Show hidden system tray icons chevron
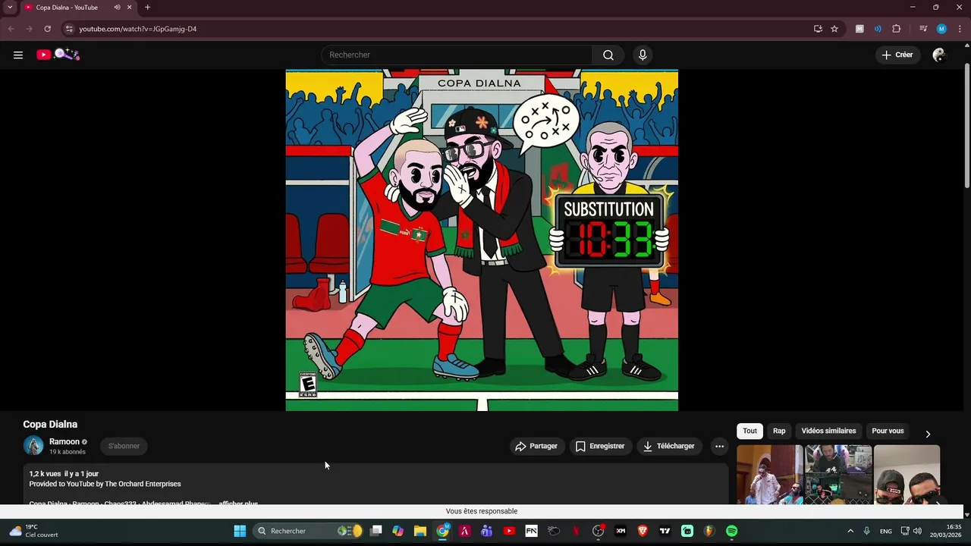Viewport: 971px width, 546px height. [850, 531]
